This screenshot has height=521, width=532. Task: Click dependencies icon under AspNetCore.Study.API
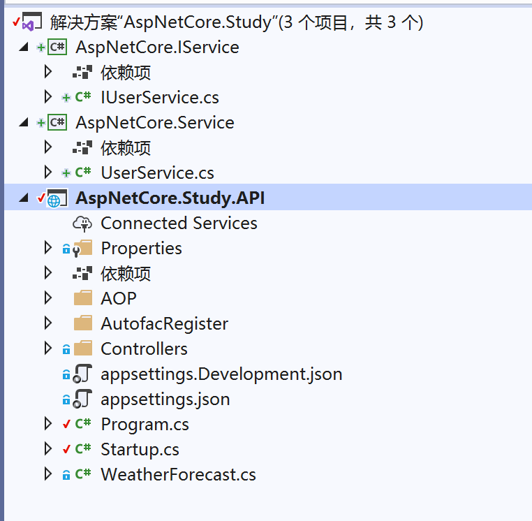click(x=82, y=273)
